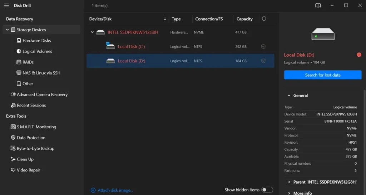Select the Local Disk (C:) row

pyautogui.click(x=180, y=47)
